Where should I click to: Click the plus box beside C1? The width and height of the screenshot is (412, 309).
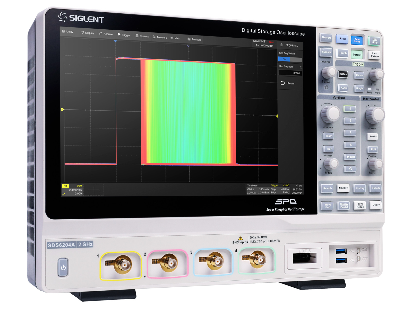tap(94, 190)
